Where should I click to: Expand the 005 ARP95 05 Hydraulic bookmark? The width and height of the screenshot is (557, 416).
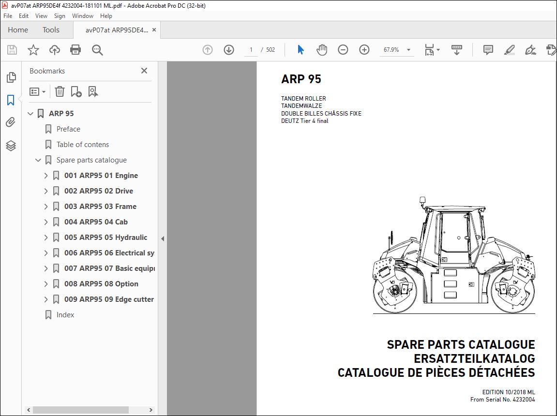point(46,238)
